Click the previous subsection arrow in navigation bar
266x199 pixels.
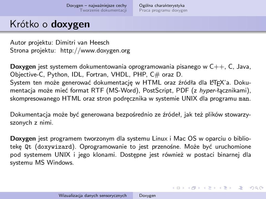point(204,188)
